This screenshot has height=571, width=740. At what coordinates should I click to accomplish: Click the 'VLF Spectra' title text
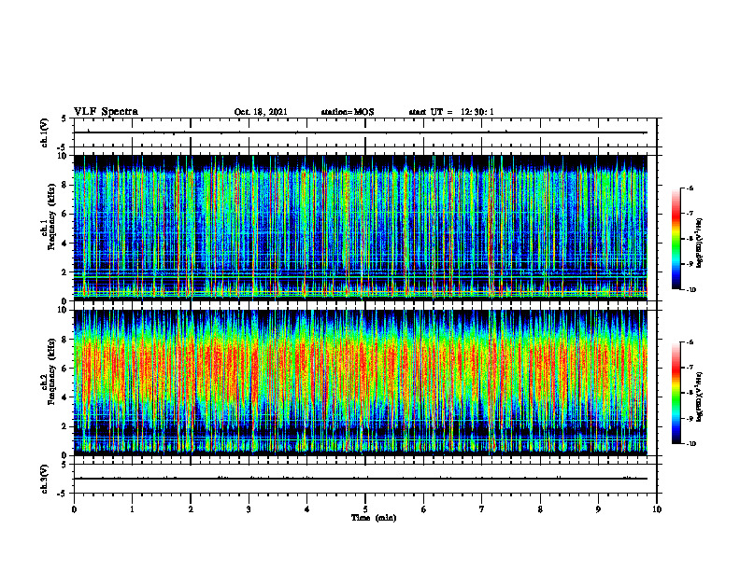coord(106,112)
